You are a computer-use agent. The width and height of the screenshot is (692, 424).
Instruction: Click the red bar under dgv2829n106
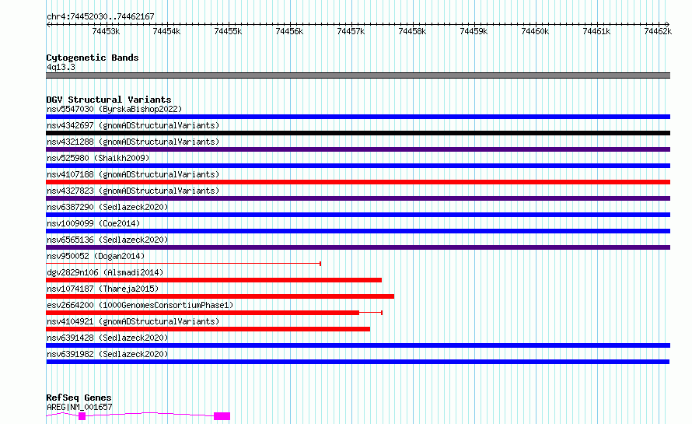(214, 280)
